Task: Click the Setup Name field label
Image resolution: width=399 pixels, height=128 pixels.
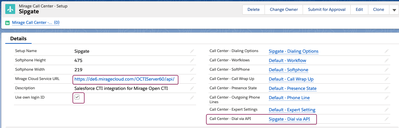Action: [x=26, y=51]
